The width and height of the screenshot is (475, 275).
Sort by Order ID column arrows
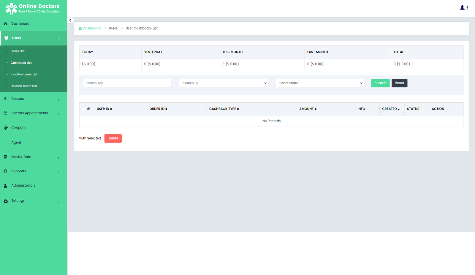point(166,109)
